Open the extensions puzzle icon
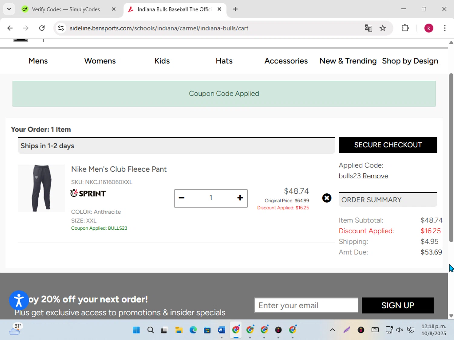This screenshot has height=340, width=454. click(x=405, y=28)
